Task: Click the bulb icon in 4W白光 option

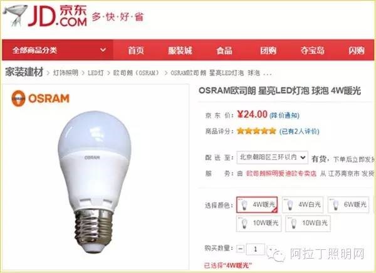Action: tap(290, 205)
